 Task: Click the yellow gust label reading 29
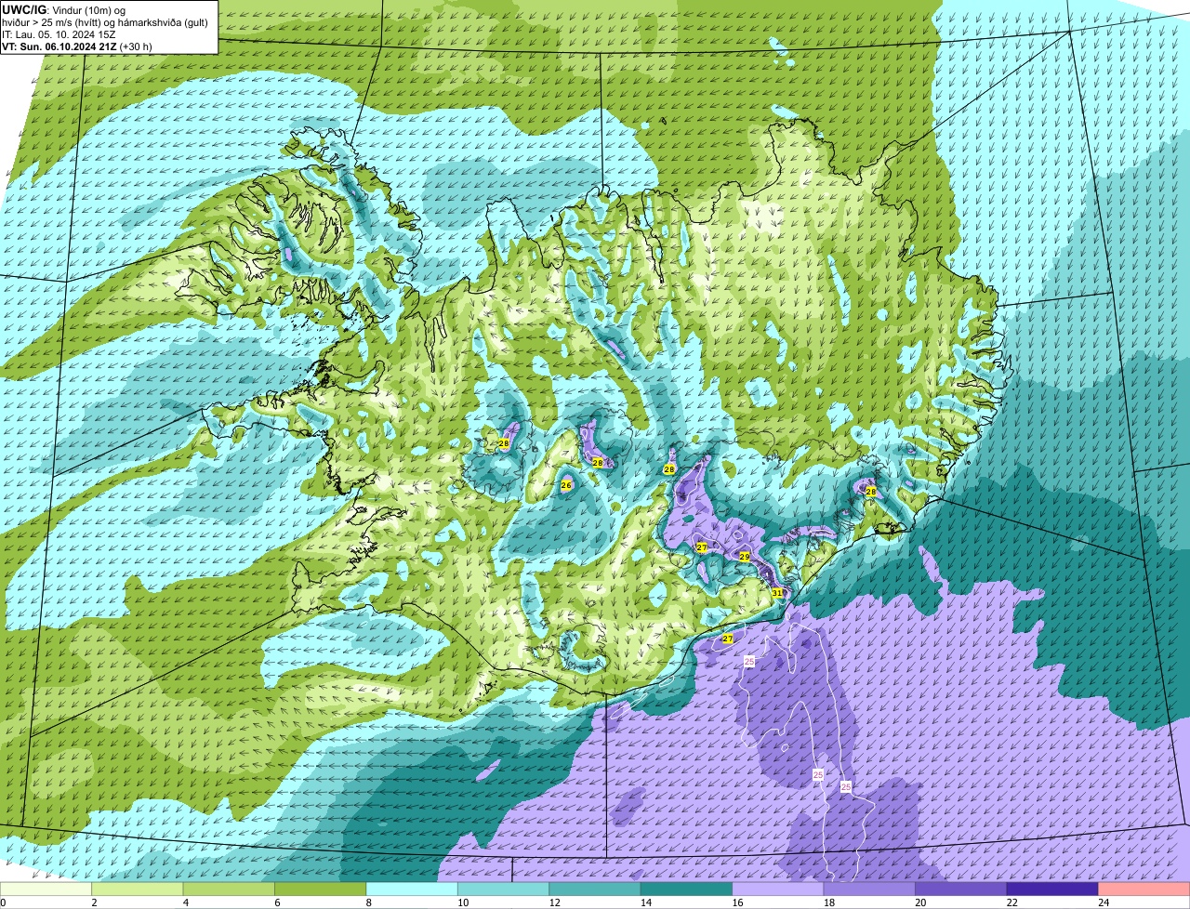[744, 557]
